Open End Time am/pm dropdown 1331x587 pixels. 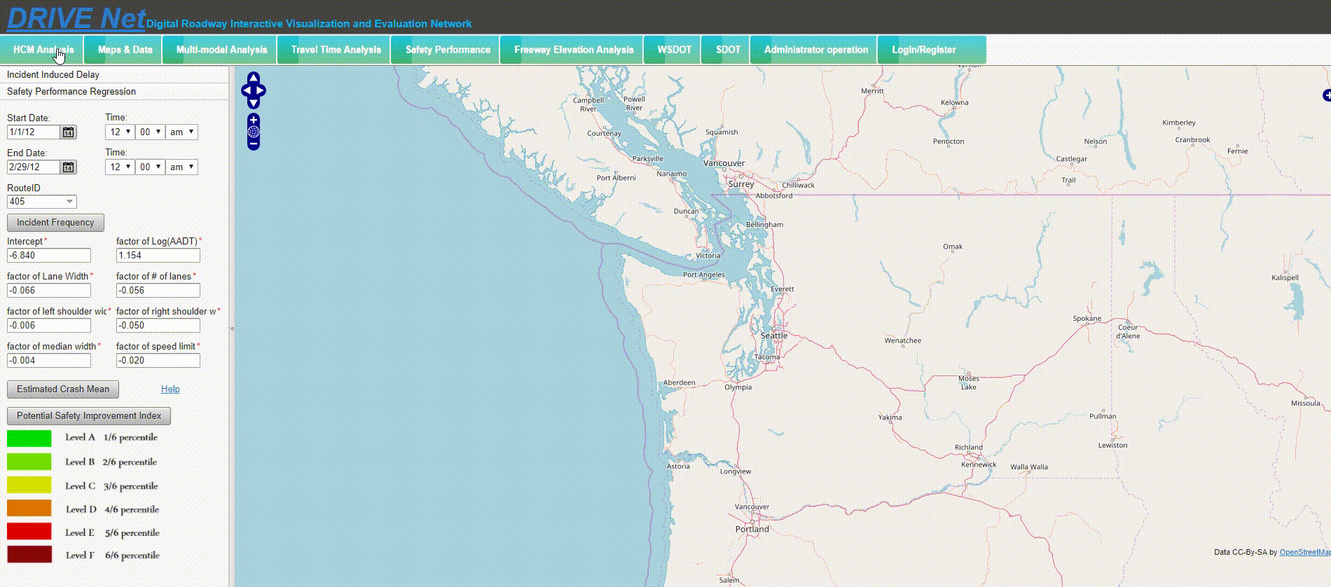pos(181,167)
